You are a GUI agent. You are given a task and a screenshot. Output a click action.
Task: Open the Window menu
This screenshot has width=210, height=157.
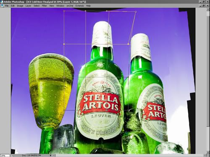(60, 6)
